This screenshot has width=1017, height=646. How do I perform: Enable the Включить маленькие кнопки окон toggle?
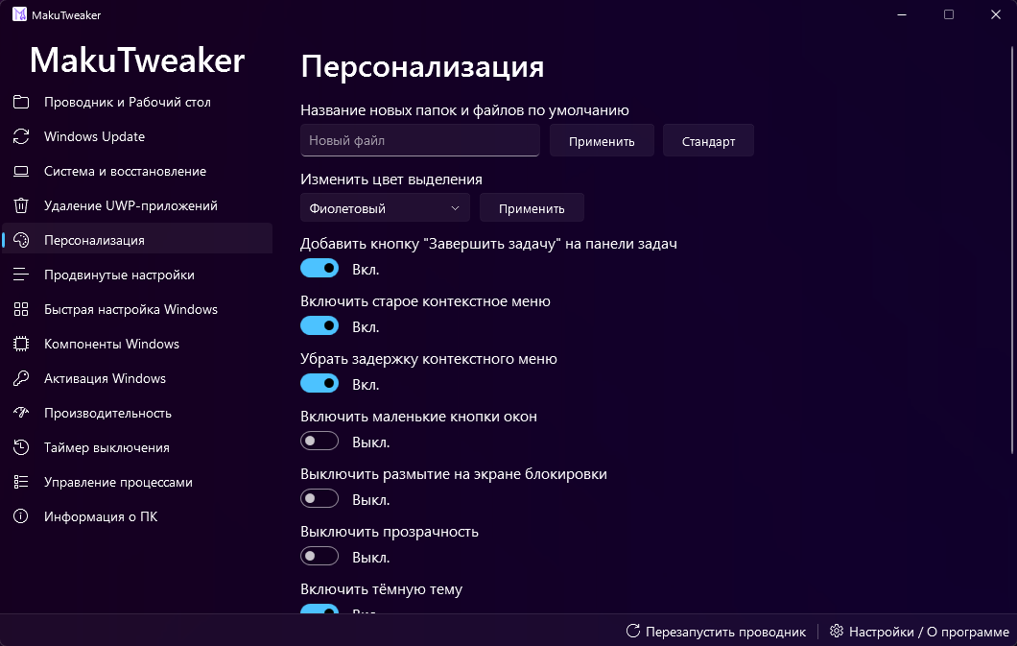[x=319, y=441]
